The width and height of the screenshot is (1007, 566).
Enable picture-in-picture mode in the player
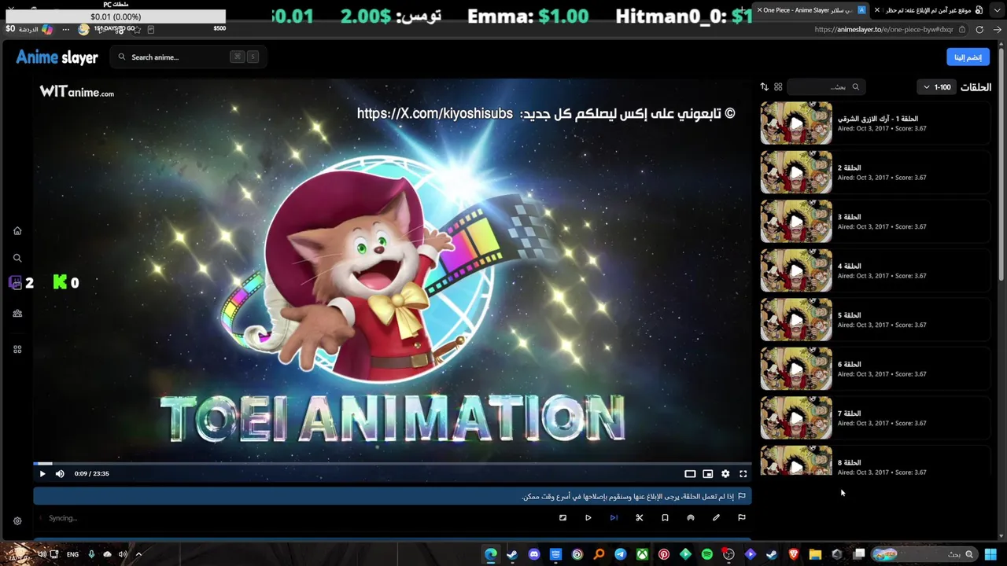pos(708,474)
